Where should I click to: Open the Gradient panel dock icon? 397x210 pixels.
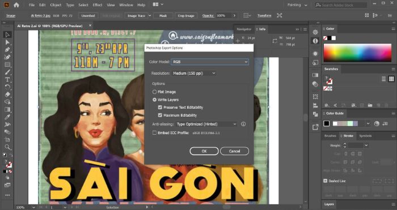(315, 75)
